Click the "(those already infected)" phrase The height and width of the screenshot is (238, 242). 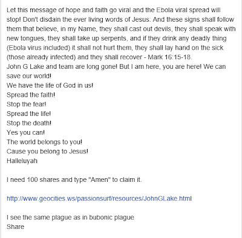tap(41, 57)
